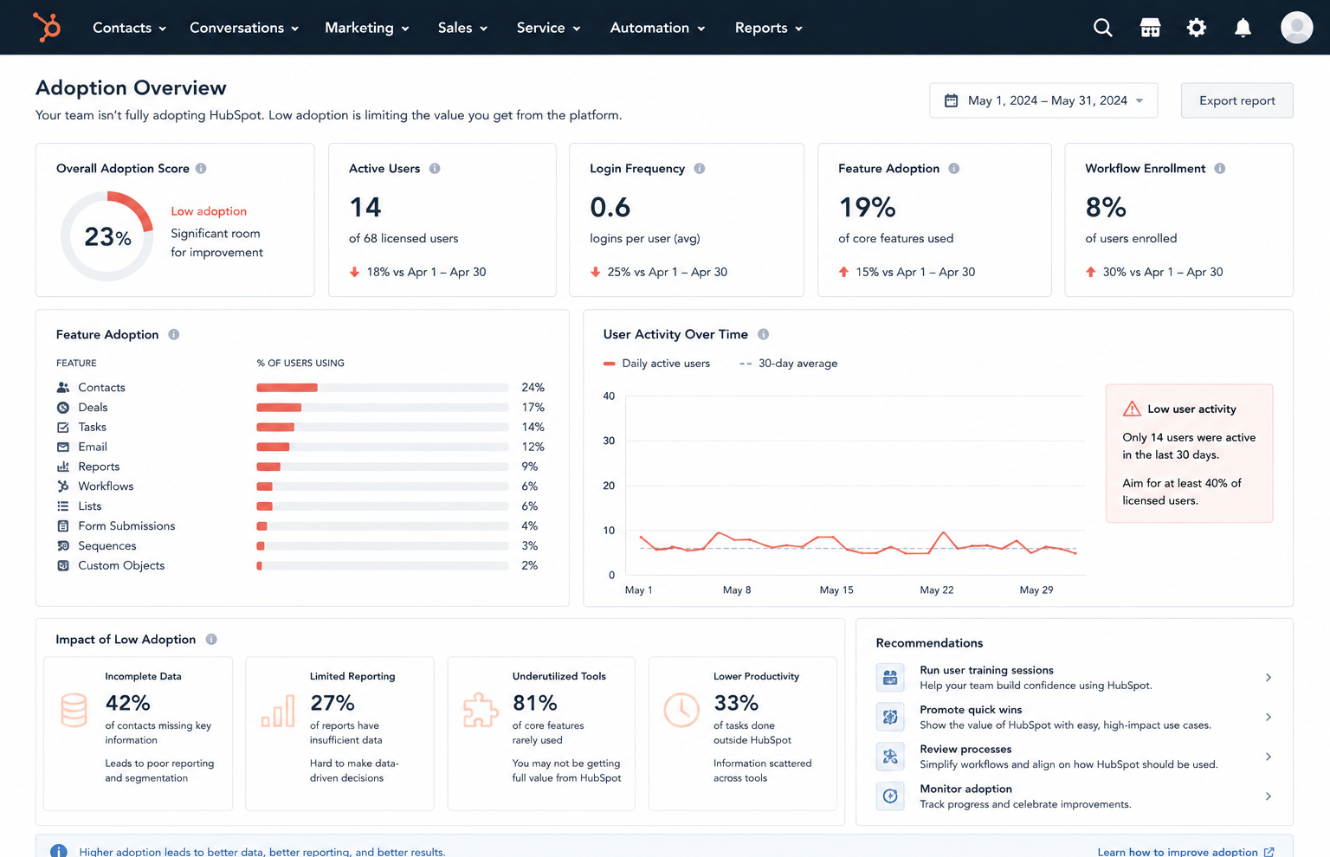Click the 'May 15' axis label
1330x857 pixels.
coord(836,590)
